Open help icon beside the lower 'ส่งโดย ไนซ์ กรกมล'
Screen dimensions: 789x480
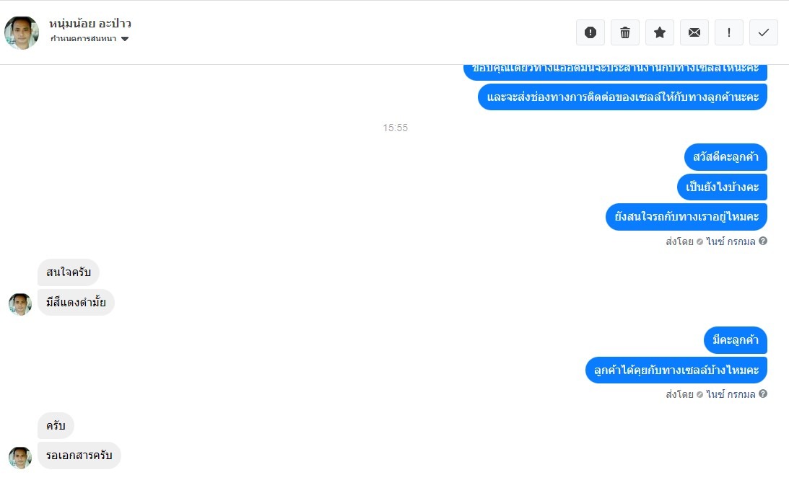point(763,394)
